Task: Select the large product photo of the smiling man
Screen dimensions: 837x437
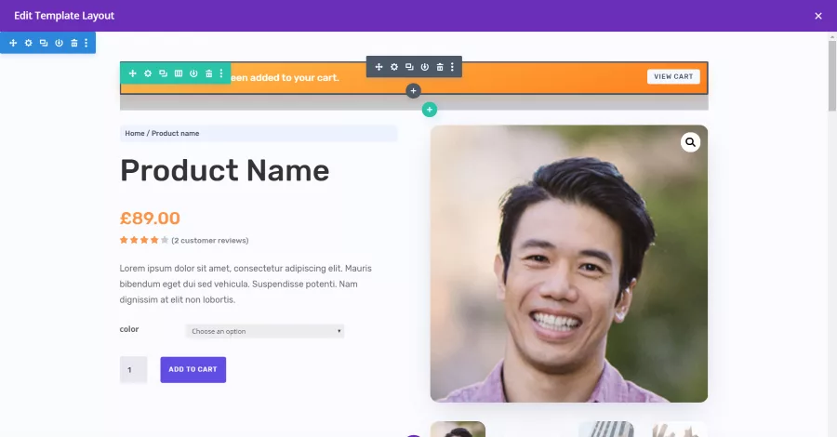Action: [569, 263]
